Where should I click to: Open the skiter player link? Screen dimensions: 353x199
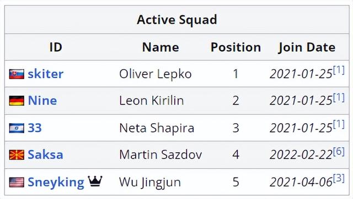[x=45, y=74]
